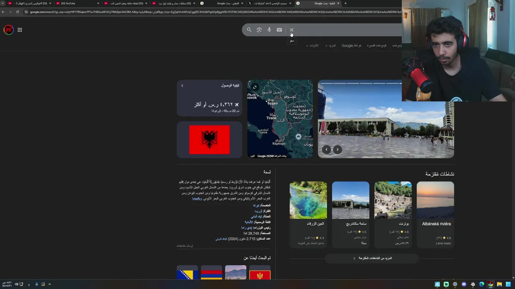Open the Albania flag image
Screen dimensions: 515x289
[x=210, y=140]
